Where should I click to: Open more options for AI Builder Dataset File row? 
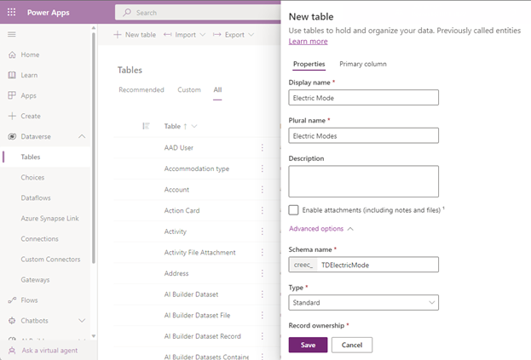[263, 315]
